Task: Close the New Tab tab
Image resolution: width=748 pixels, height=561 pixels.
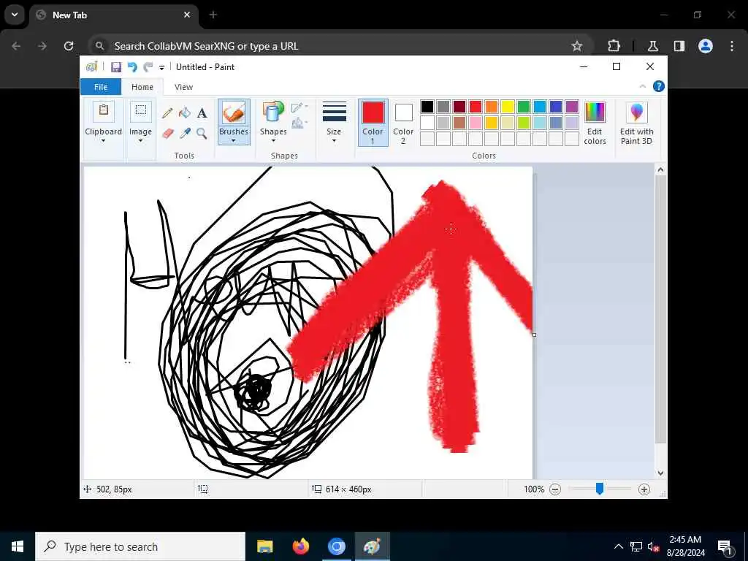Action: pyautogui.click(x=187, y=15)
